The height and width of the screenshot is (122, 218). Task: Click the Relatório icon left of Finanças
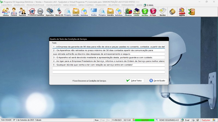point(119,12)
